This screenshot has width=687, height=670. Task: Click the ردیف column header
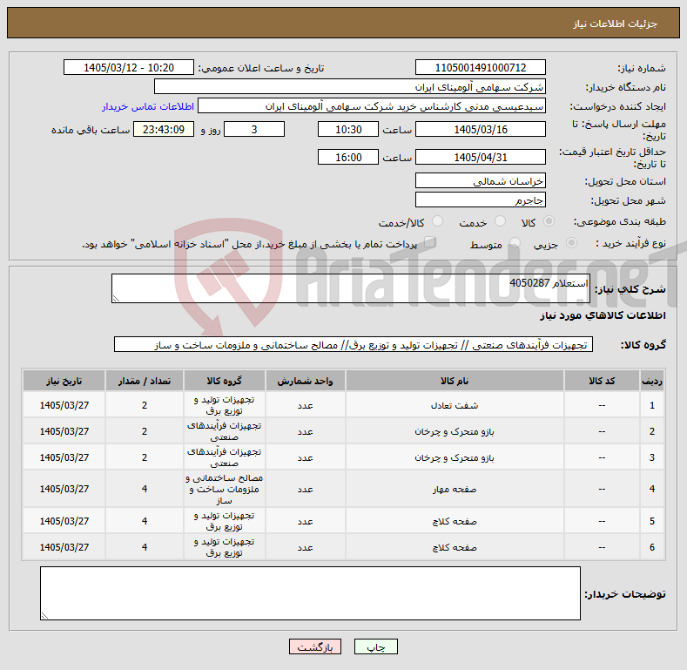(x=652, y=381)
